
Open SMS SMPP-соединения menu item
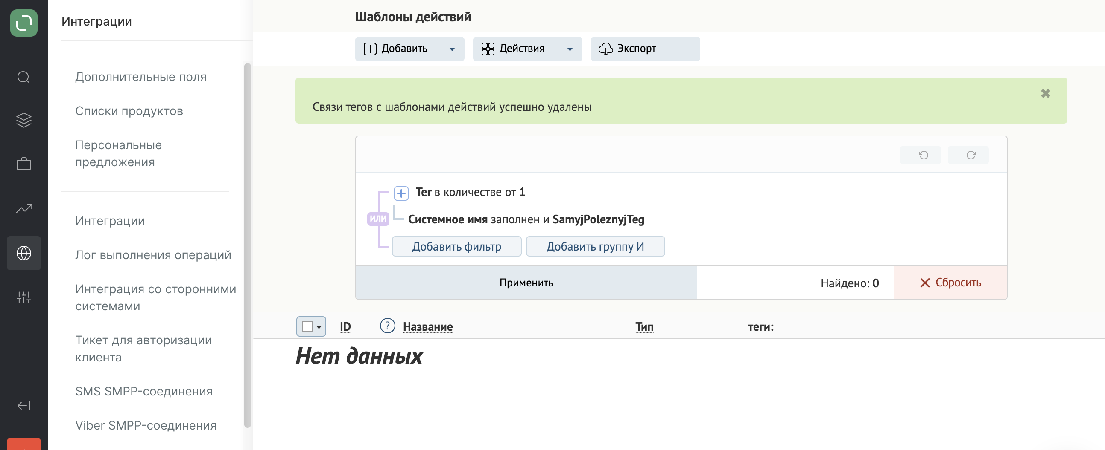144,391
